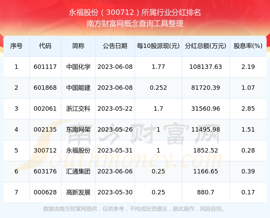Select the 公告日期 column header
This screenshot has width=270, height=218.
point(115,46)
